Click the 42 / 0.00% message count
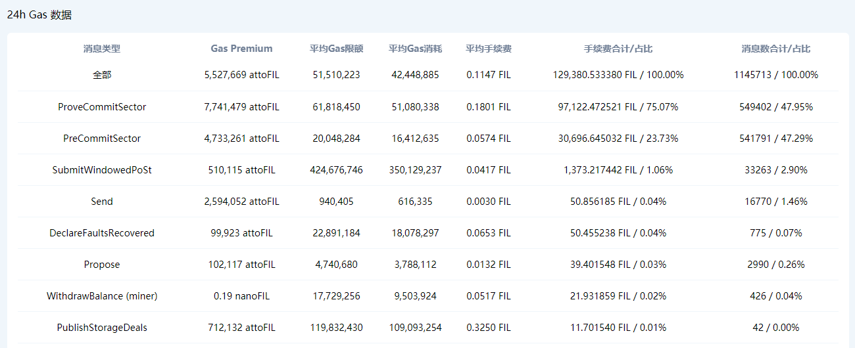 point(776,327)
